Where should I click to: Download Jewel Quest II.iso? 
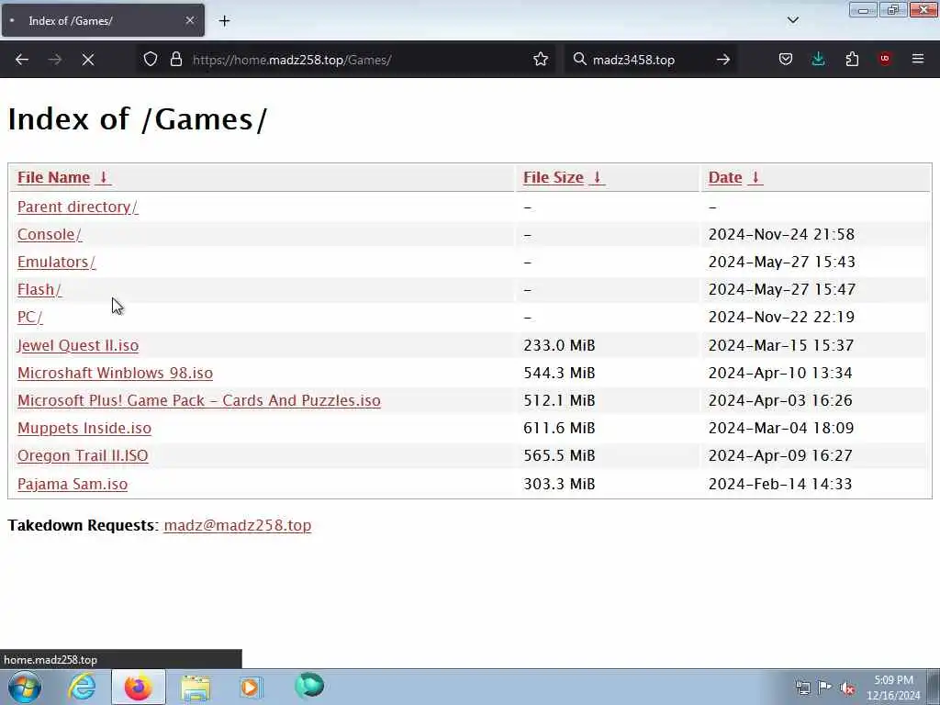(78, 345)
